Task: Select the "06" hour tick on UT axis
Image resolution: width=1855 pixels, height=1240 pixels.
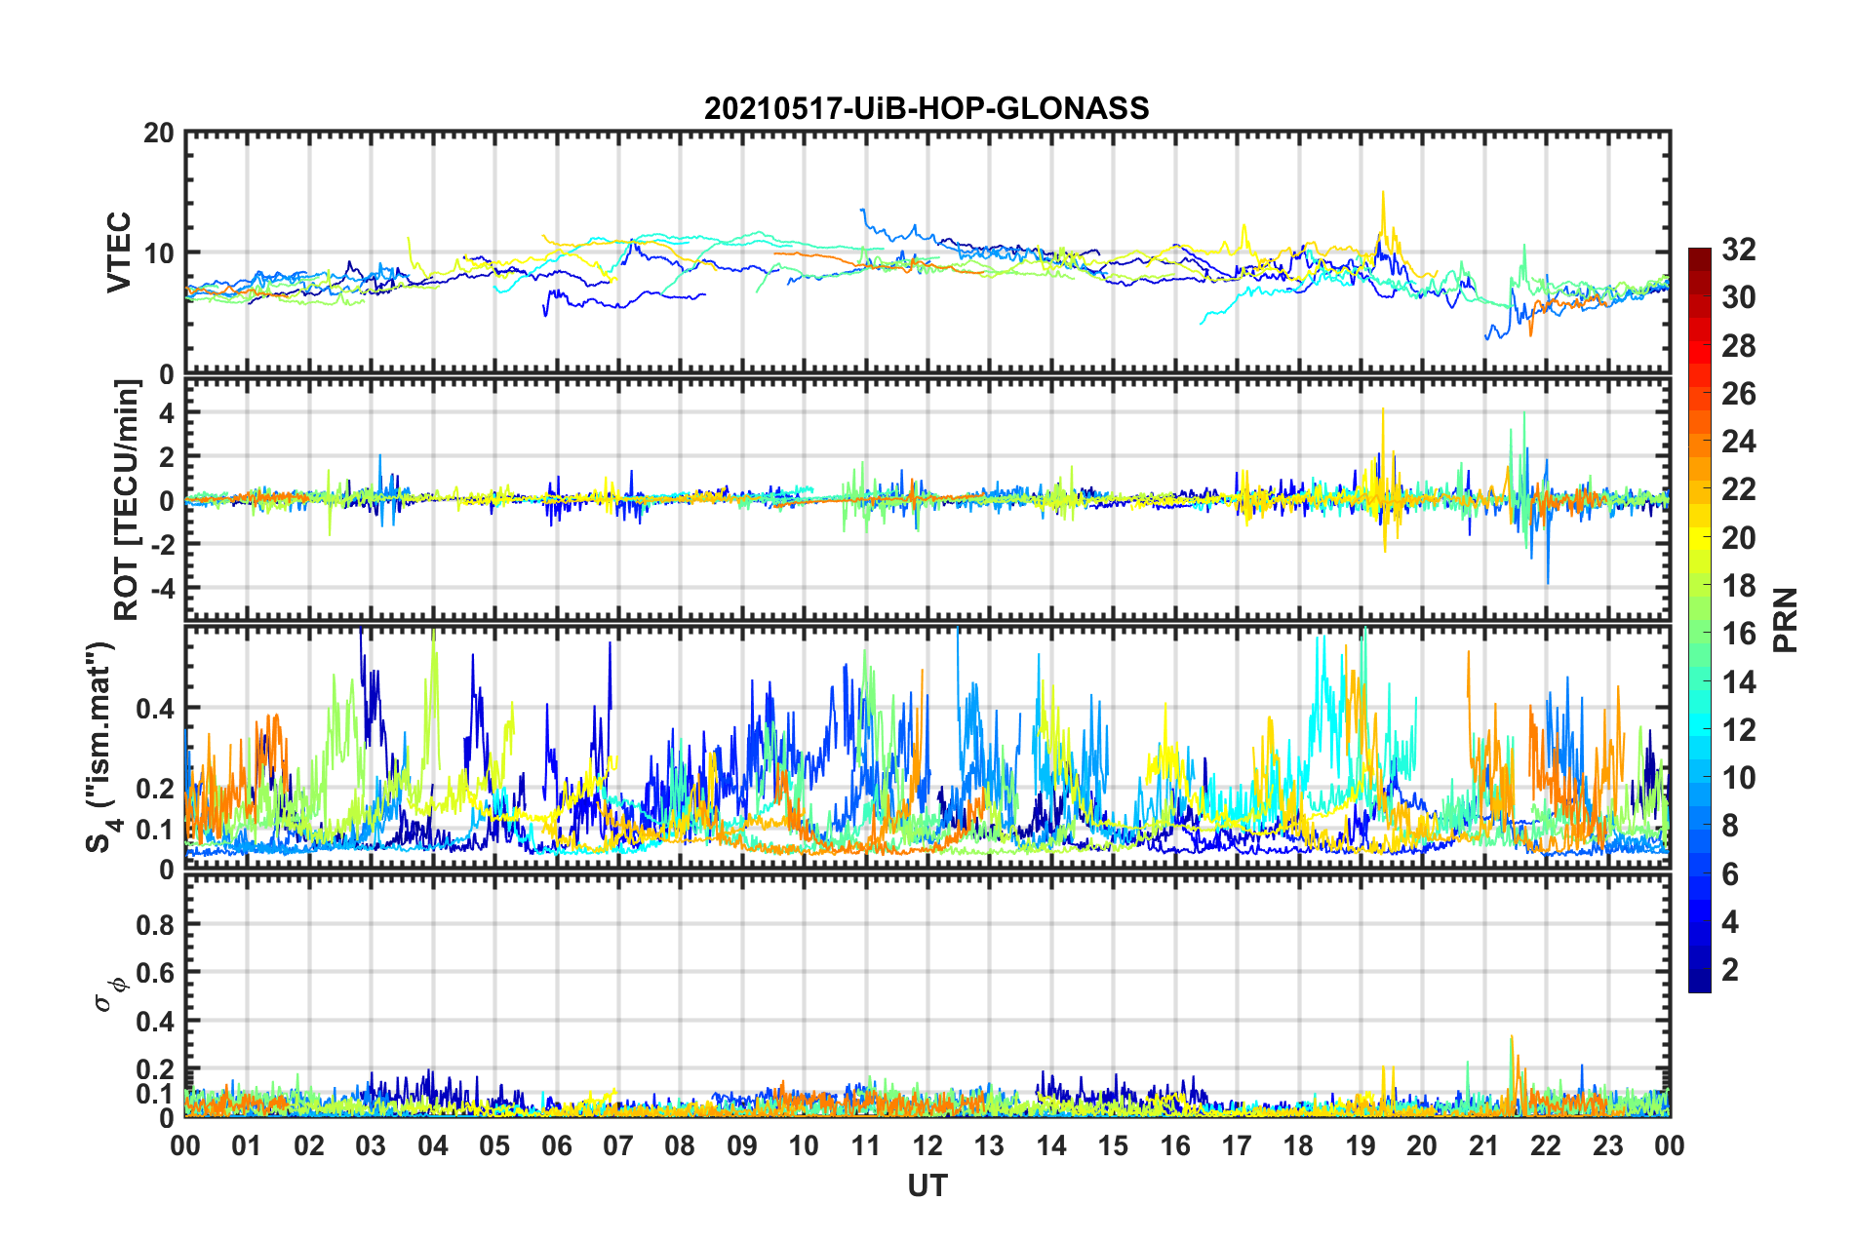Action: coord(557,1145)
